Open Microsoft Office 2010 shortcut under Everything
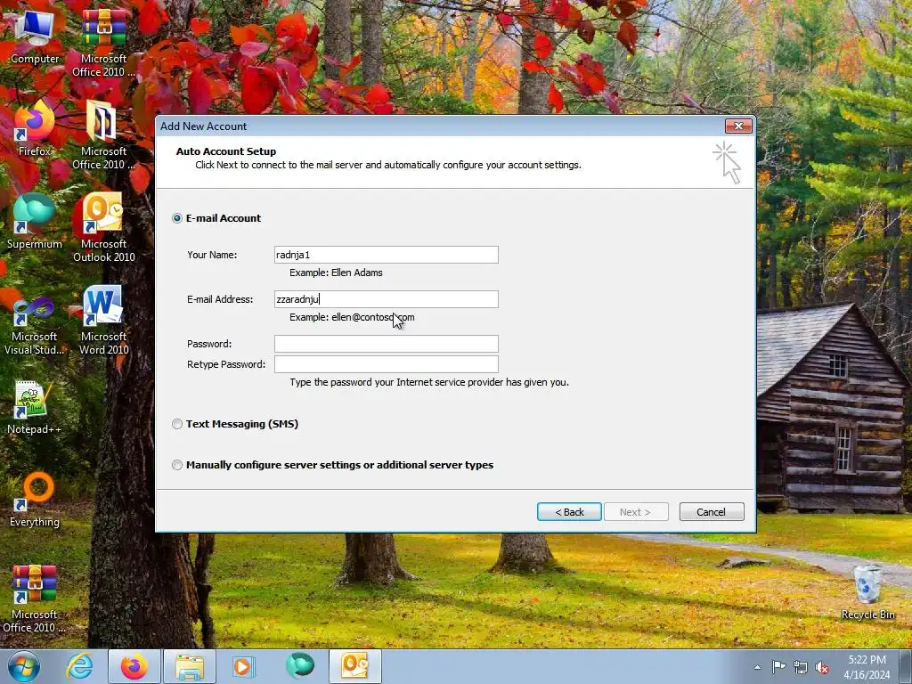 (35, 598)
